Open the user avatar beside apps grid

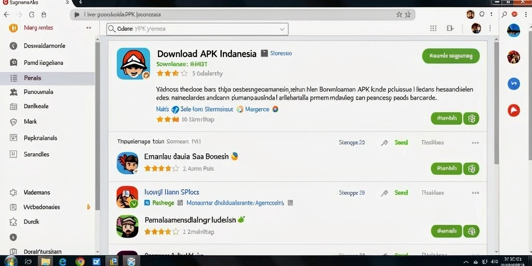pyautogui.click(x=476, y=28)
